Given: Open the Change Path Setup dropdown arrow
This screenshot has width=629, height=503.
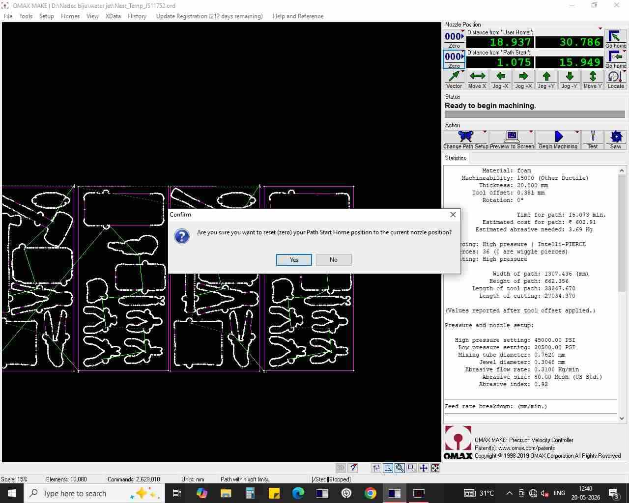Looking at the screenshot, I should 485,132.
